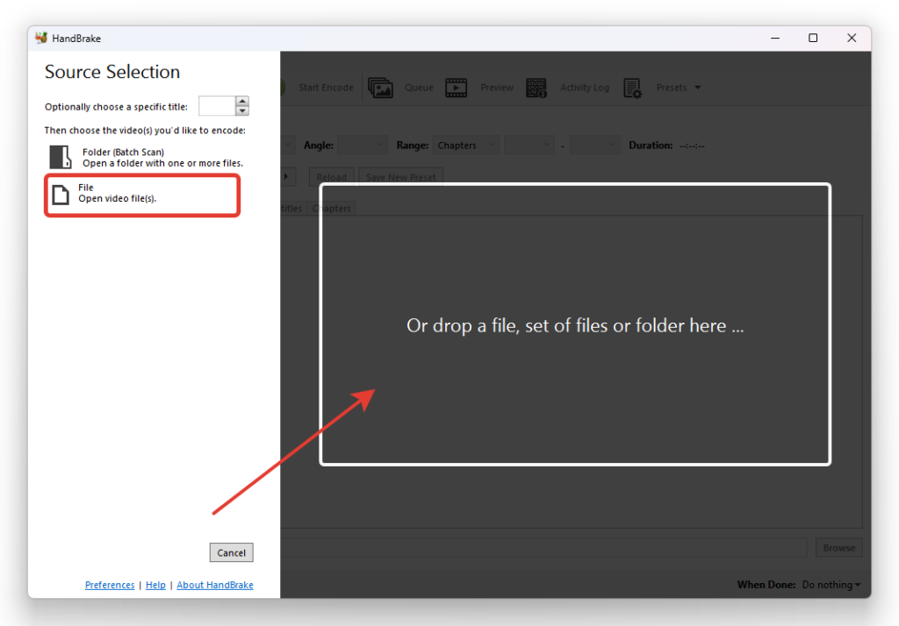
Task: Open the range end dropdown before Duration
Action: click(x=596, y=146)
